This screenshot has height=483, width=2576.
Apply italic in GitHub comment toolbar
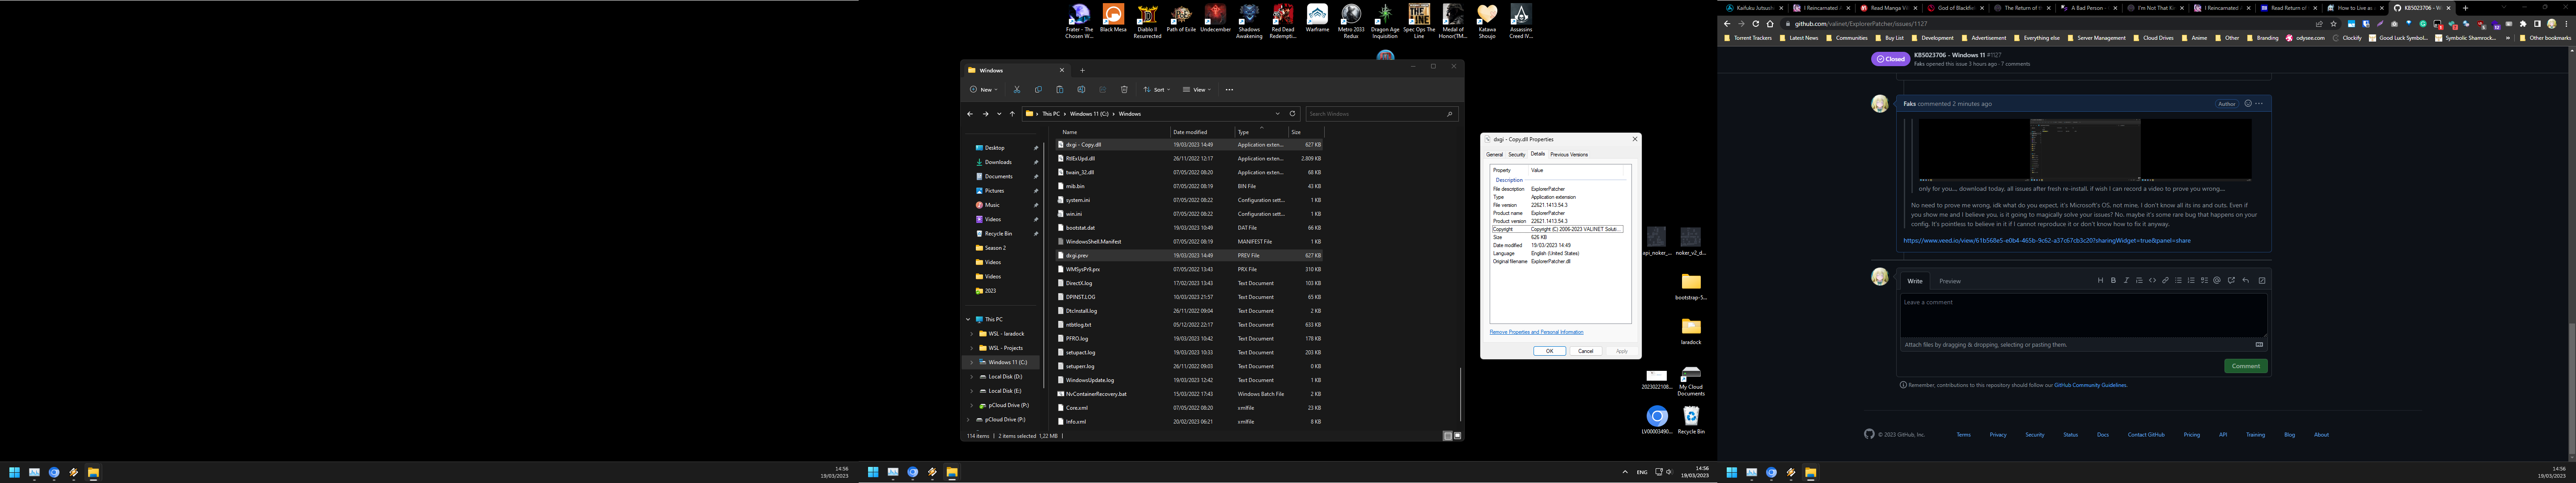(2126, 281)
